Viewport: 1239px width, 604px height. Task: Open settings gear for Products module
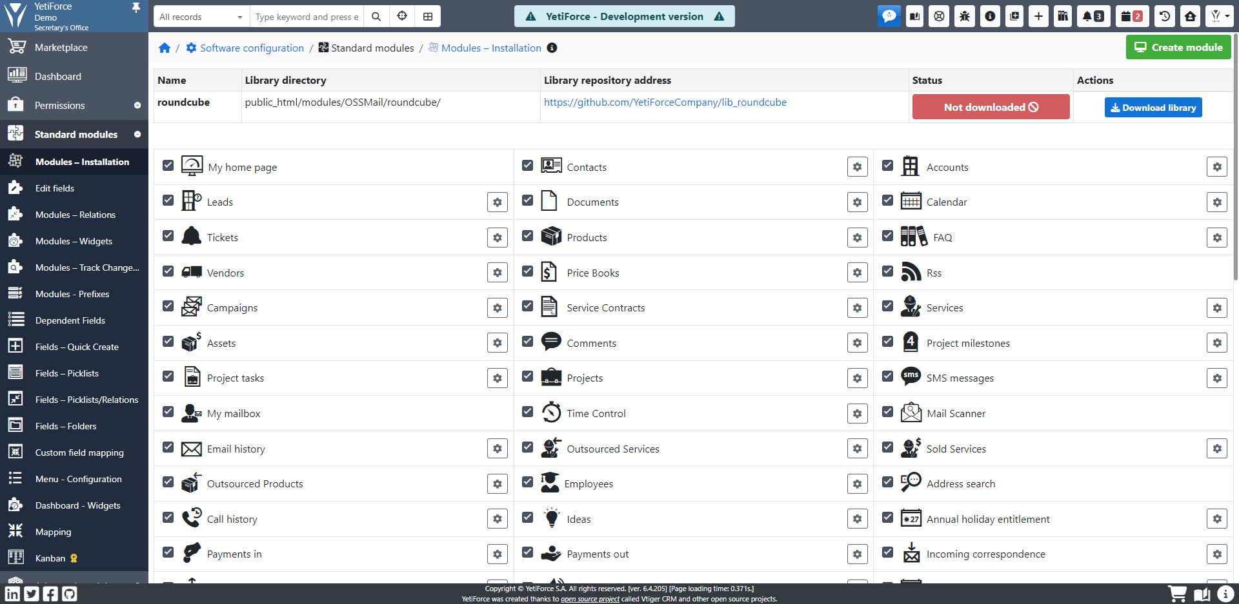pos(858,237)
